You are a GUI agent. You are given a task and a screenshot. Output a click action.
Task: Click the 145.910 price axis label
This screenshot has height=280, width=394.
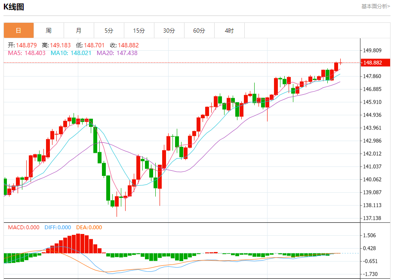372,102
